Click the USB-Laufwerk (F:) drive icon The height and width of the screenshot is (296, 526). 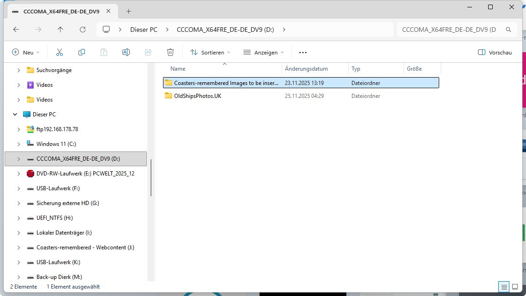click(x=30, y=188)
